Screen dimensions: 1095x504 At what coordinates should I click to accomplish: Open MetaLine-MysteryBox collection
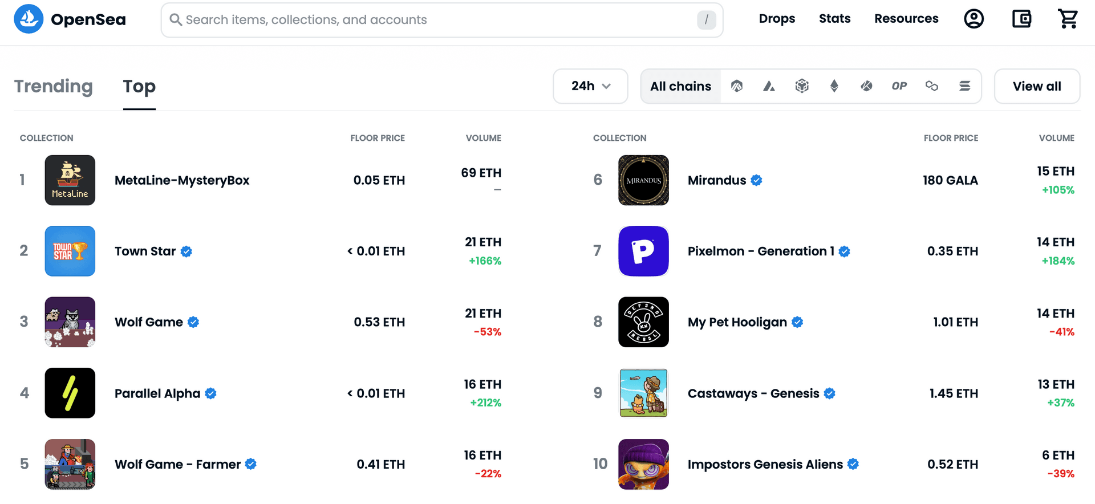click(x=182, y=180)
